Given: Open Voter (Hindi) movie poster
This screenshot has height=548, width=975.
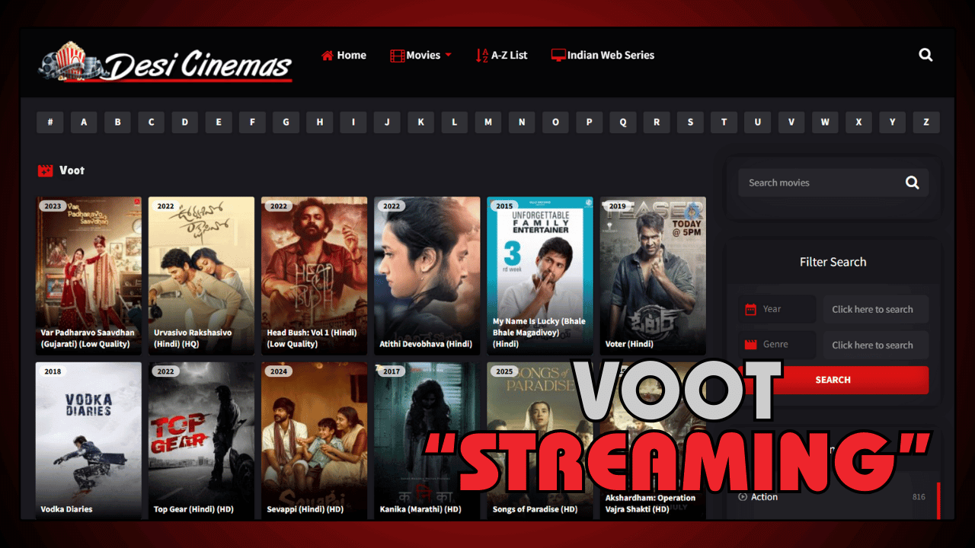Looking at the screenshot, I should [653, 276].
